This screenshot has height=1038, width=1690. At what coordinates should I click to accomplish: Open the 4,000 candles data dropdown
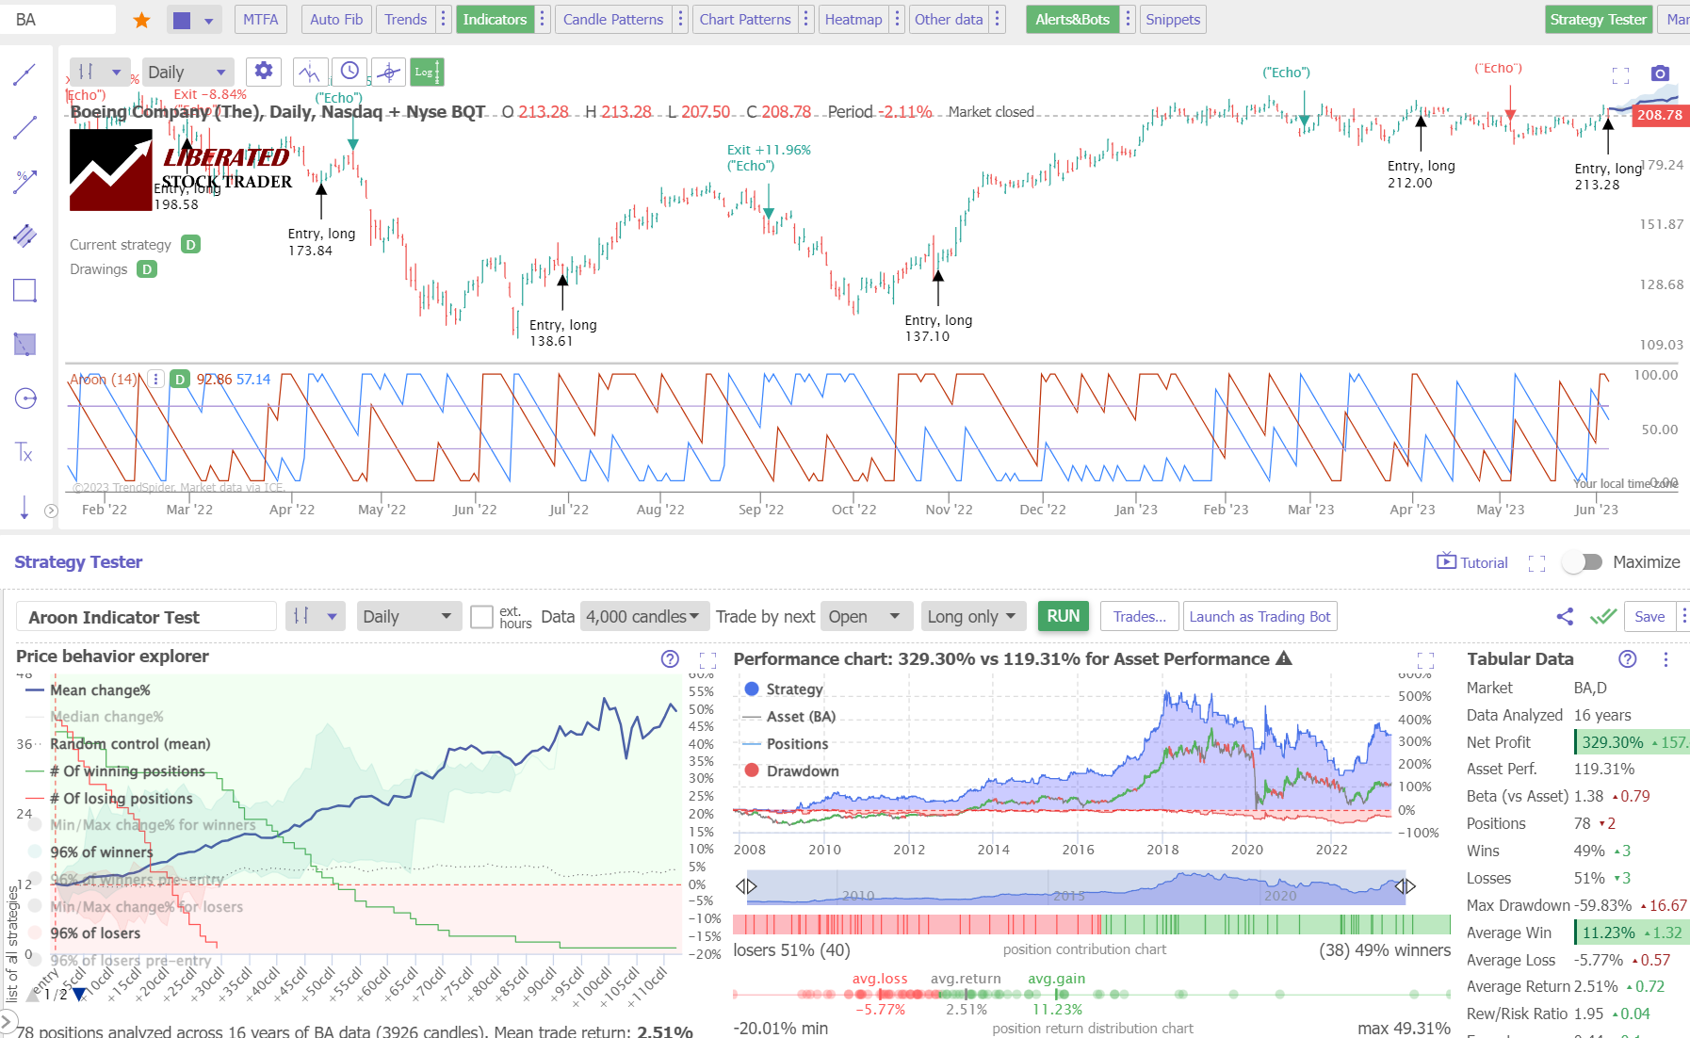point(643,615)
